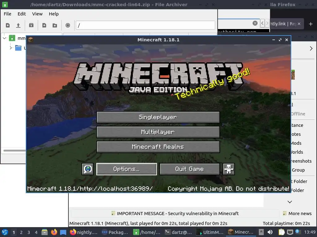Open File menu in File Archiver

click(7, 14)
